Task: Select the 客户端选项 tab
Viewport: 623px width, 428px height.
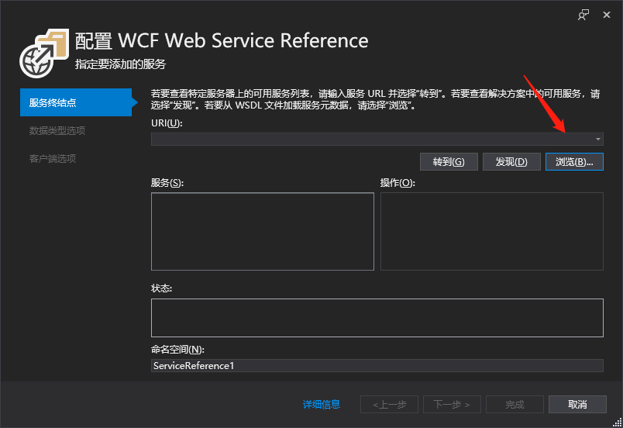Action: pyautogui.click(x=53, y=159)
